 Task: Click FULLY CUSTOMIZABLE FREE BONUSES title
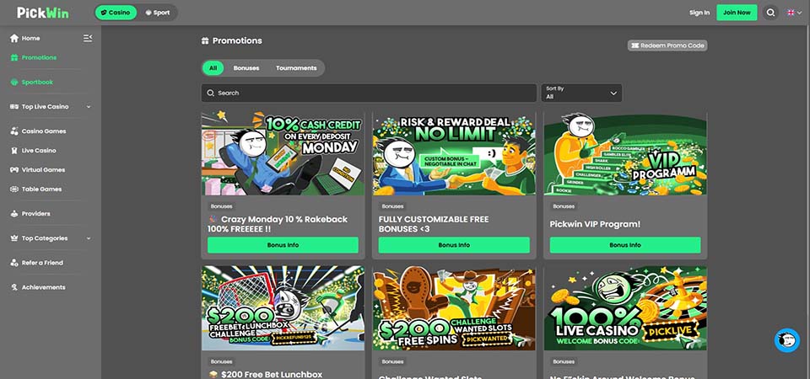coord(434,224)
